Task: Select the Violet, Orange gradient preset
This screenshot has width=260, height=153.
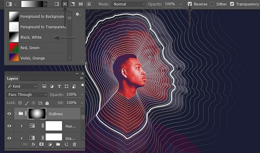Action: pos(38,57)
